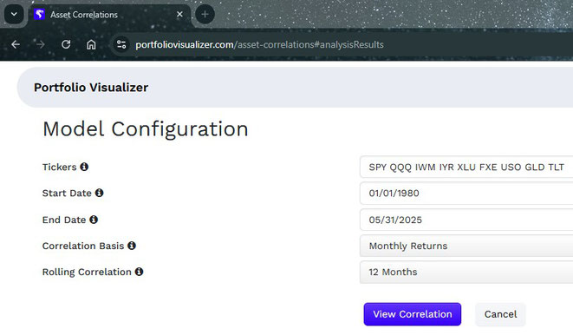The width and height of the screenshot is (573, 335).
Task: Click the Rolling Correlation info icon
Action: 139,272
